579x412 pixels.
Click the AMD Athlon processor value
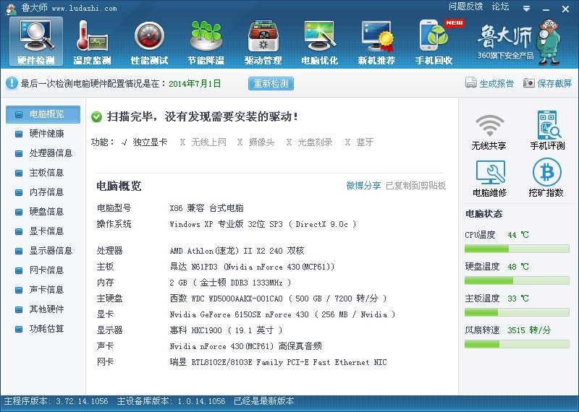[237, 252]
